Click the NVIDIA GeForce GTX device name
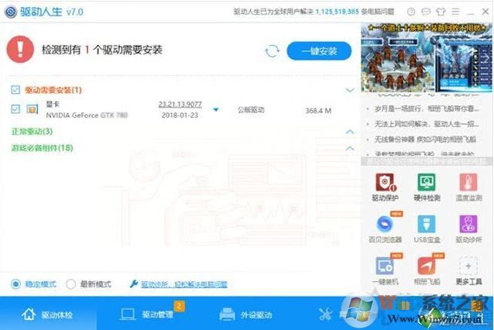This screenshot has height=330, width=494. click(87, 115)
